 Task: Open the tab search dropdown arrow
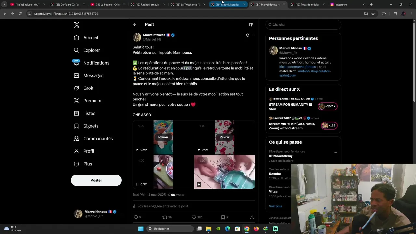point(4,5)
